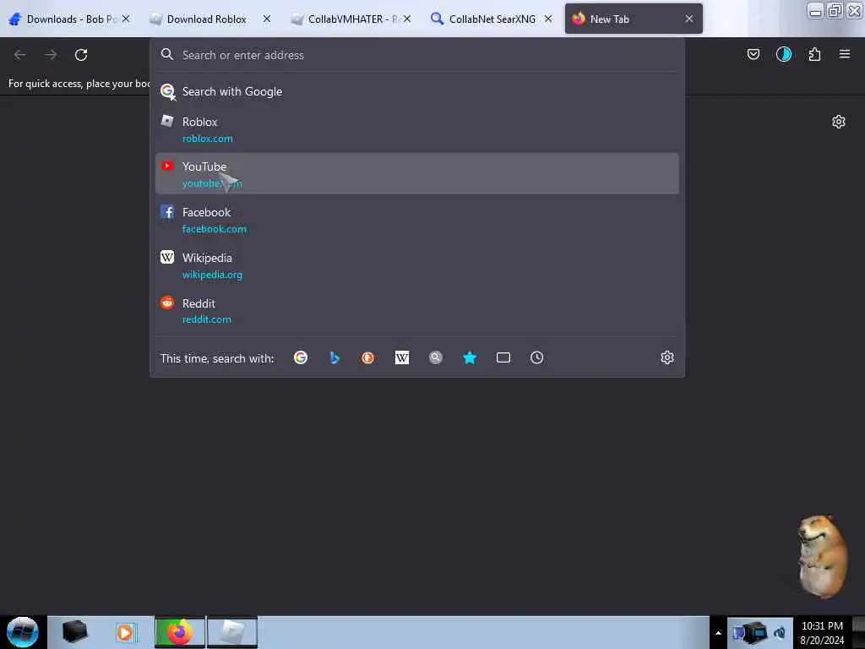Viewport: 865px width, 649px height.
Task: Open new tab personalize gear
Action: [x=839, y=122]
